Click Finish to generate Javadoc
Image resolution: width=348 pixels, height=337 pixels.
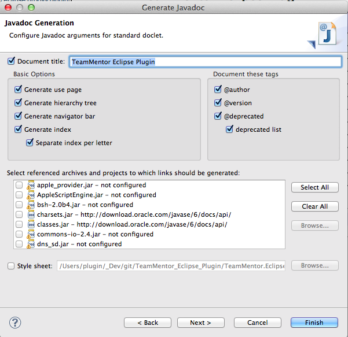click(314, 323)
